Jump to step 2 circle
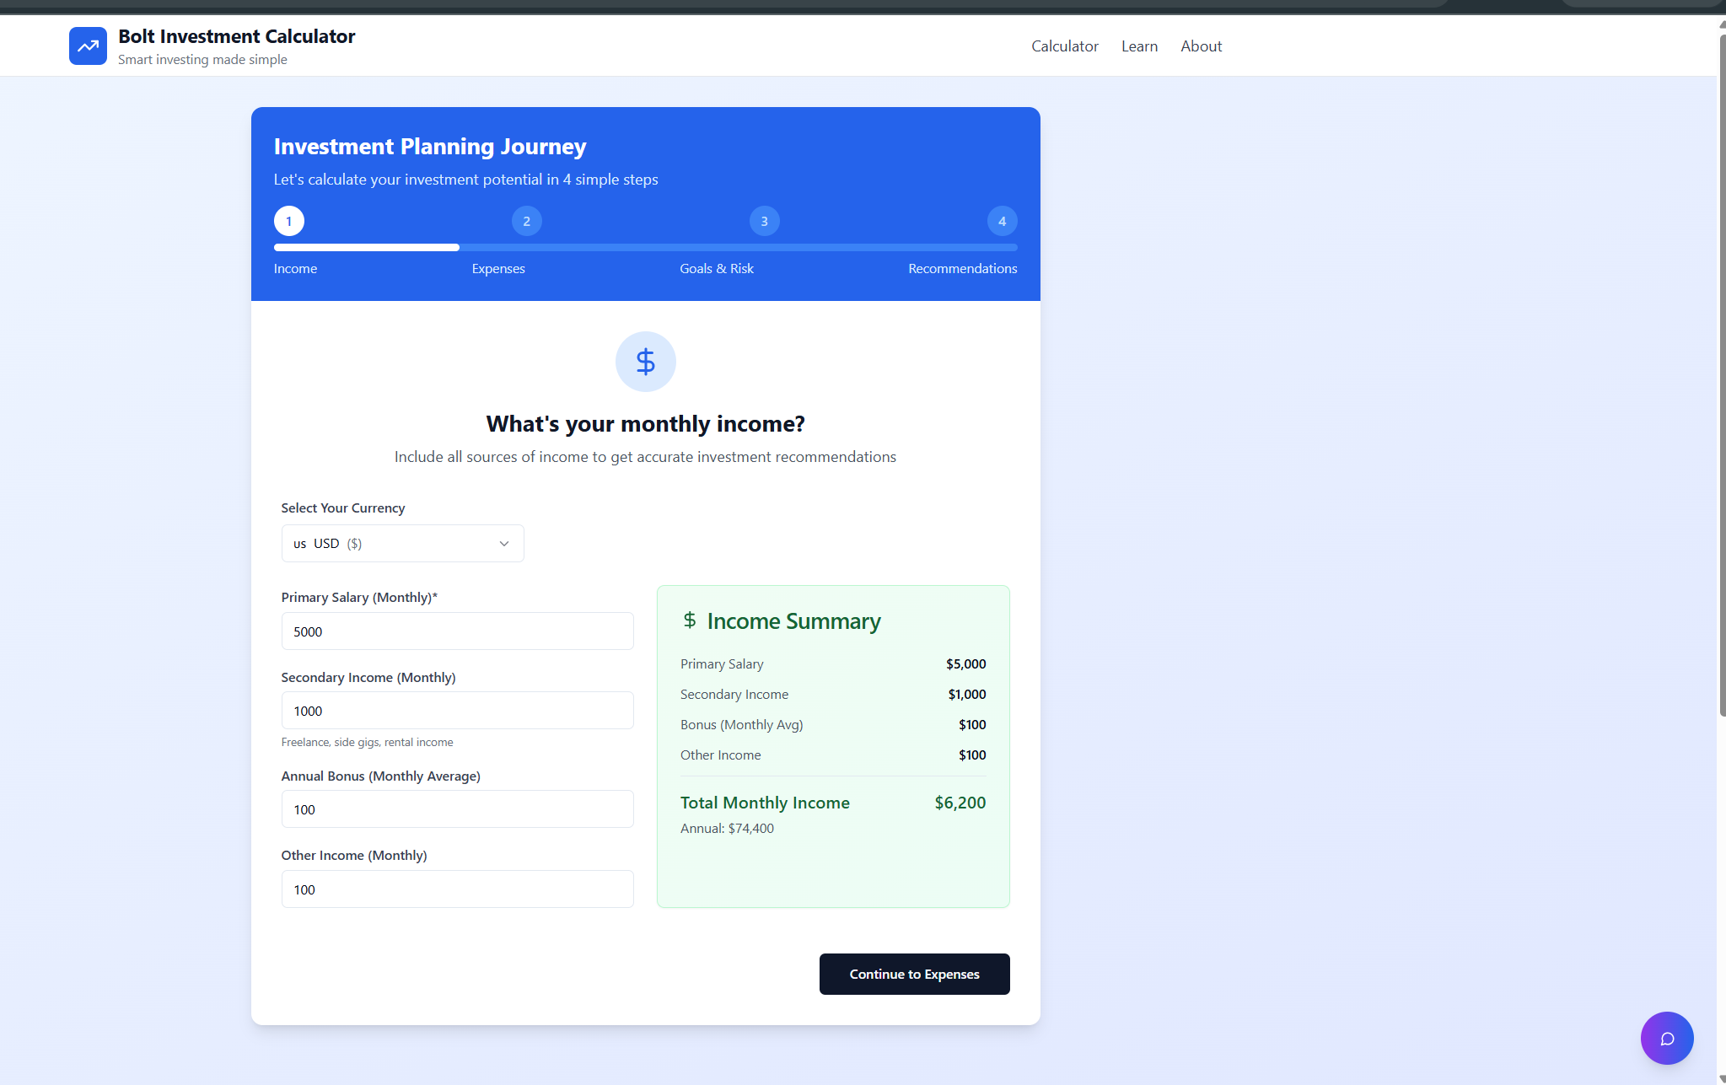 click(526, 221)
